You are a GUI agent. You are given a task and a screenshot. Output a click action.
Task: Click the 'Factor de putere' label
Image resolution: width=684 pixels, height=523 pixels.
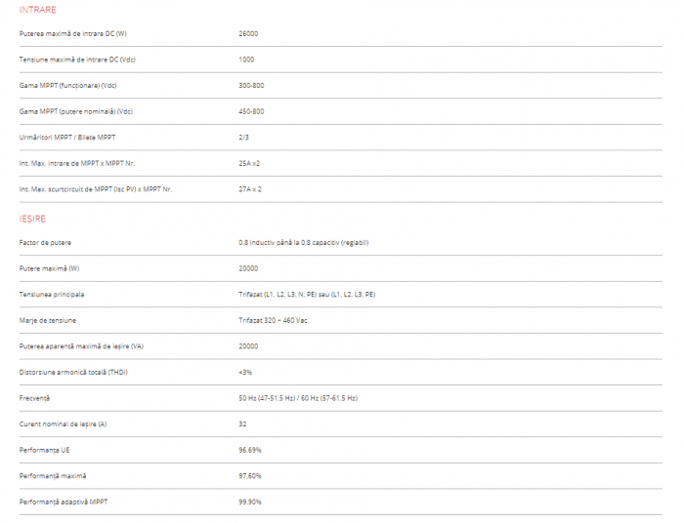45,242
